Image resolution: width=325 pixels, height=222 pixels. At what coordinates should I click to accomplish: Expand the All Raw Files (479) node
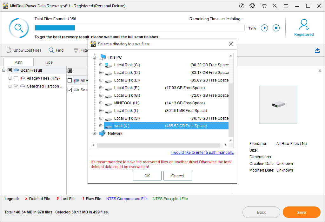(x=10, y=78)
